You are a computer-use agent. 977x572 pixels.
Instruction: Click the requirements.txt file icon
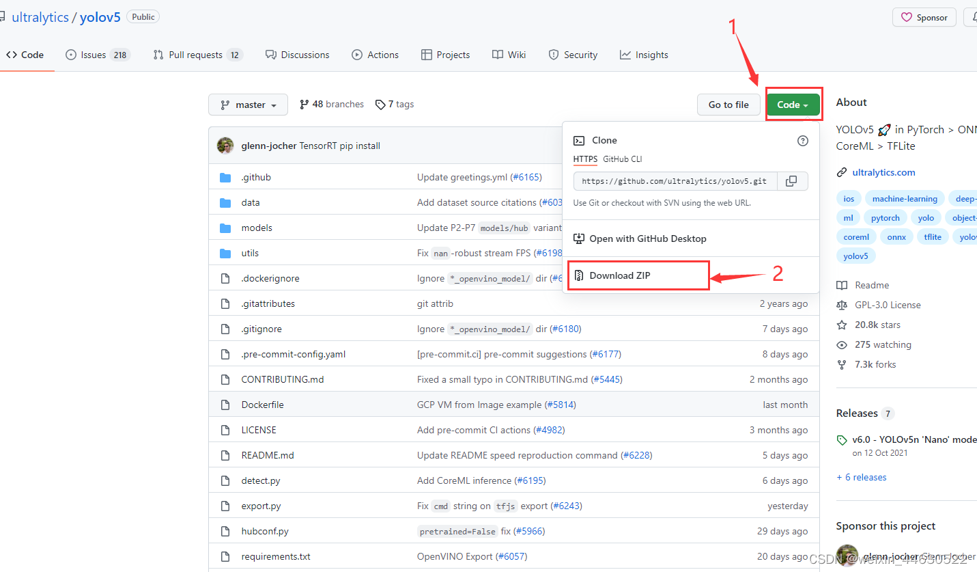pyautogui.click(x=225, y=557)
